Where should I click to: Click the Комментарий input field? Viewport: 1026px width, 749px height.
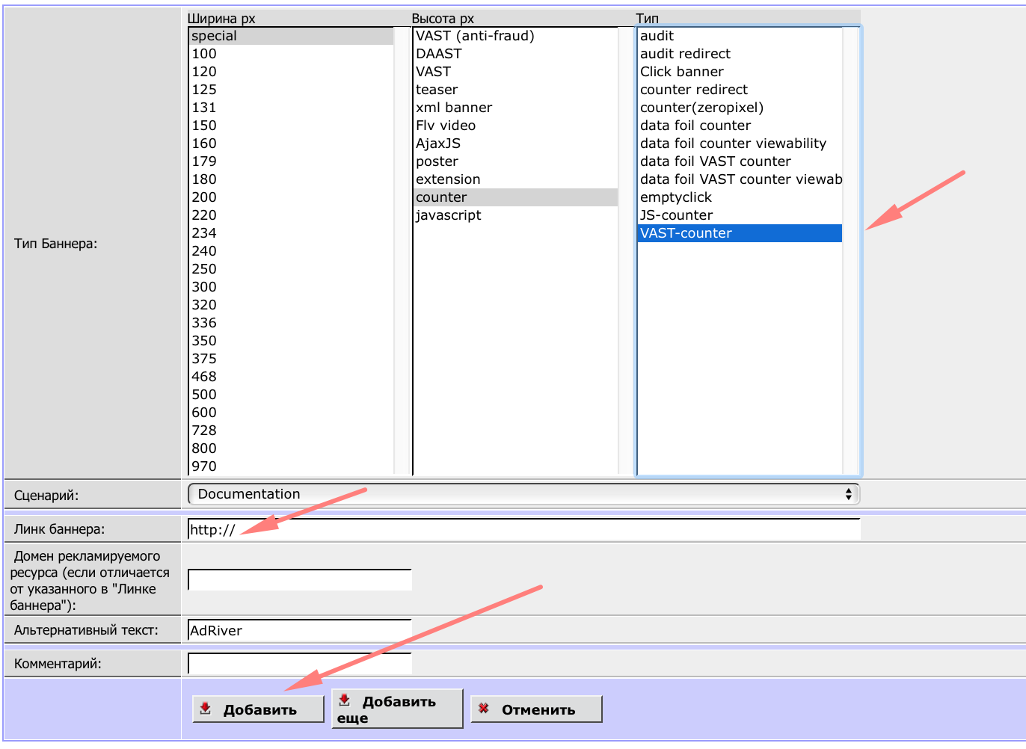(299, 664)
